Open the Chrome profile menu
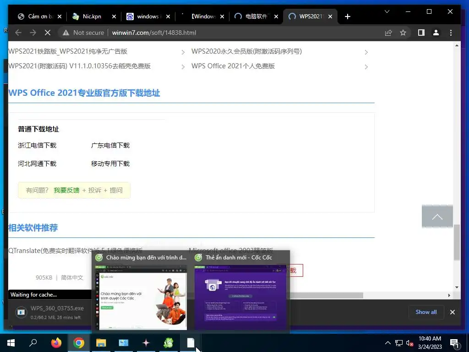The image size is (469, 352). 436,33
